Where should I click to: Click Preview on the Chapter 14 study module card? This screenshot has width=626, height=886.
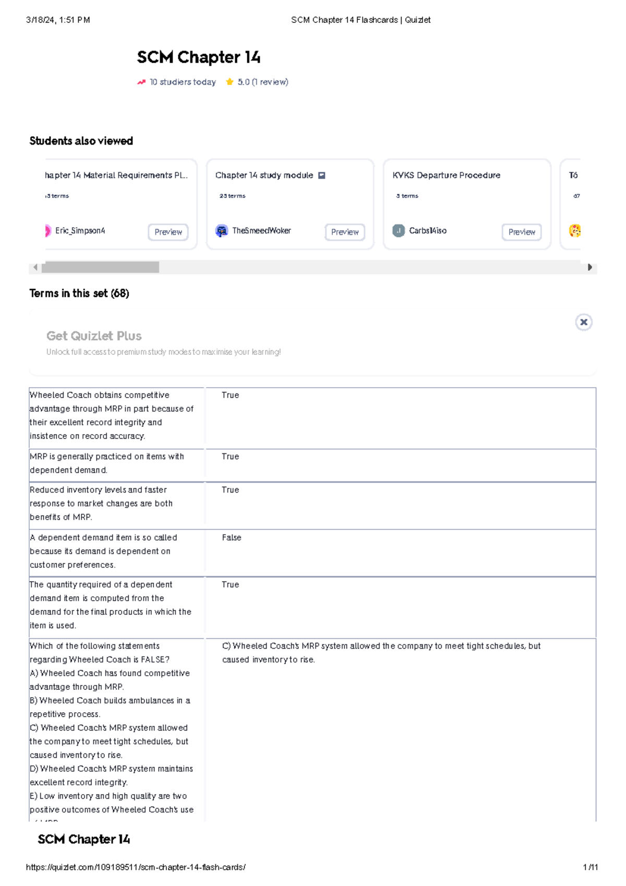tap(345, 232)
